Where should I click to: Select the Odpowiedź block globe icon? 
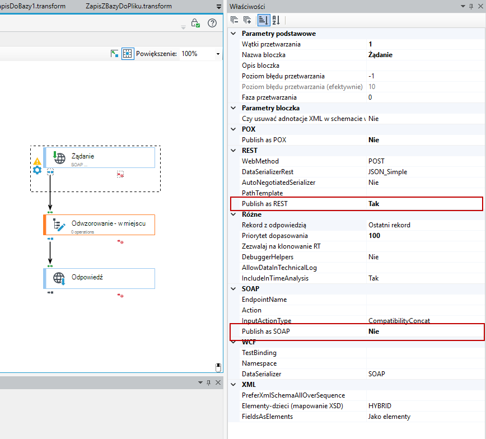(59, 278)
